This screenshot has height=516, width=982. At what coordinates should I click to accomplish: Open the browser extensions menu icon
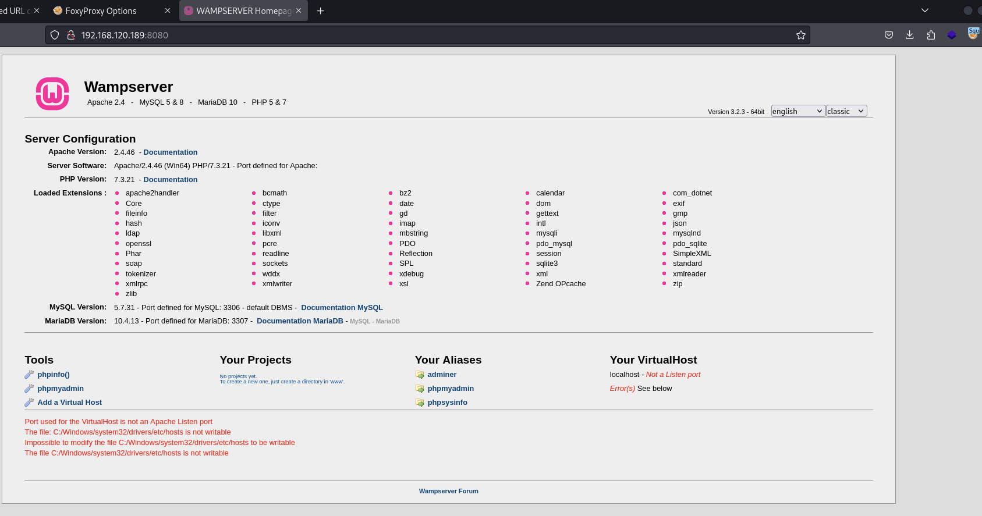point(931,35)
